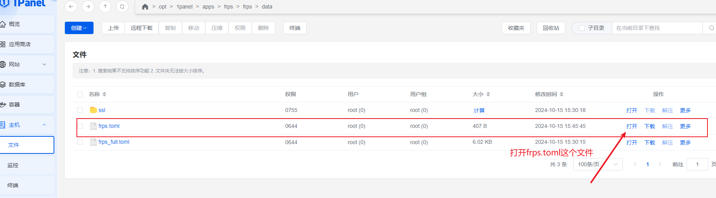This screenshot has height=198, width=716.
Task: Sort by name using the sort arrows
Action: (x=104, y=94)
